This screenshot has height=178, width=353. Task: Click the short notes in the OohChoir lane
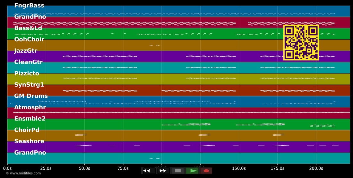tap(155, 46)
